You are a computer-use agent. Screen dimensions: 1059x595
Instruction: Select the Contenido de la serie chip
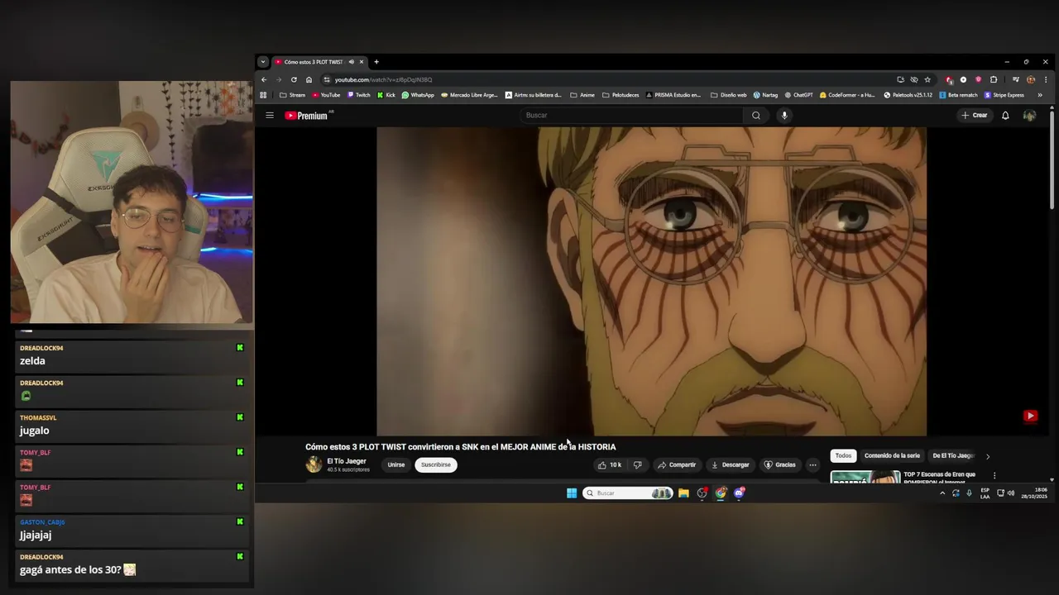click(892, 455)
